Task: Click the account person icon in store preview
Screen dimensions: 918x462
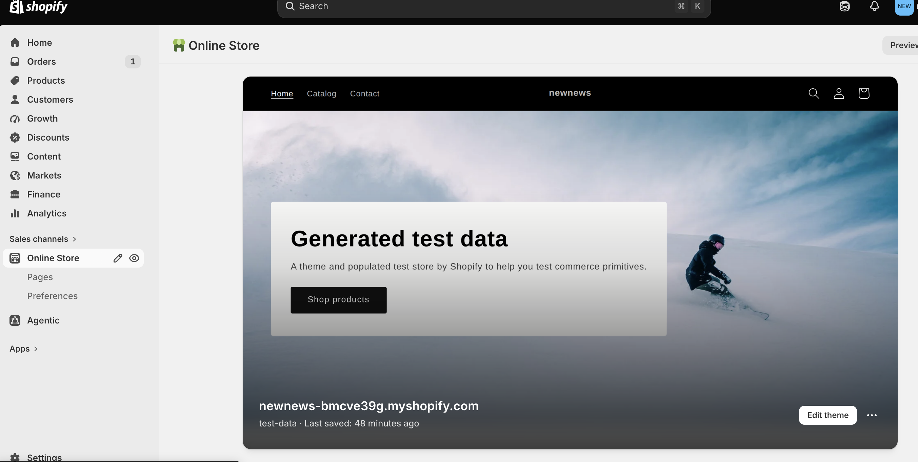Action: click(x=839, y=93)
